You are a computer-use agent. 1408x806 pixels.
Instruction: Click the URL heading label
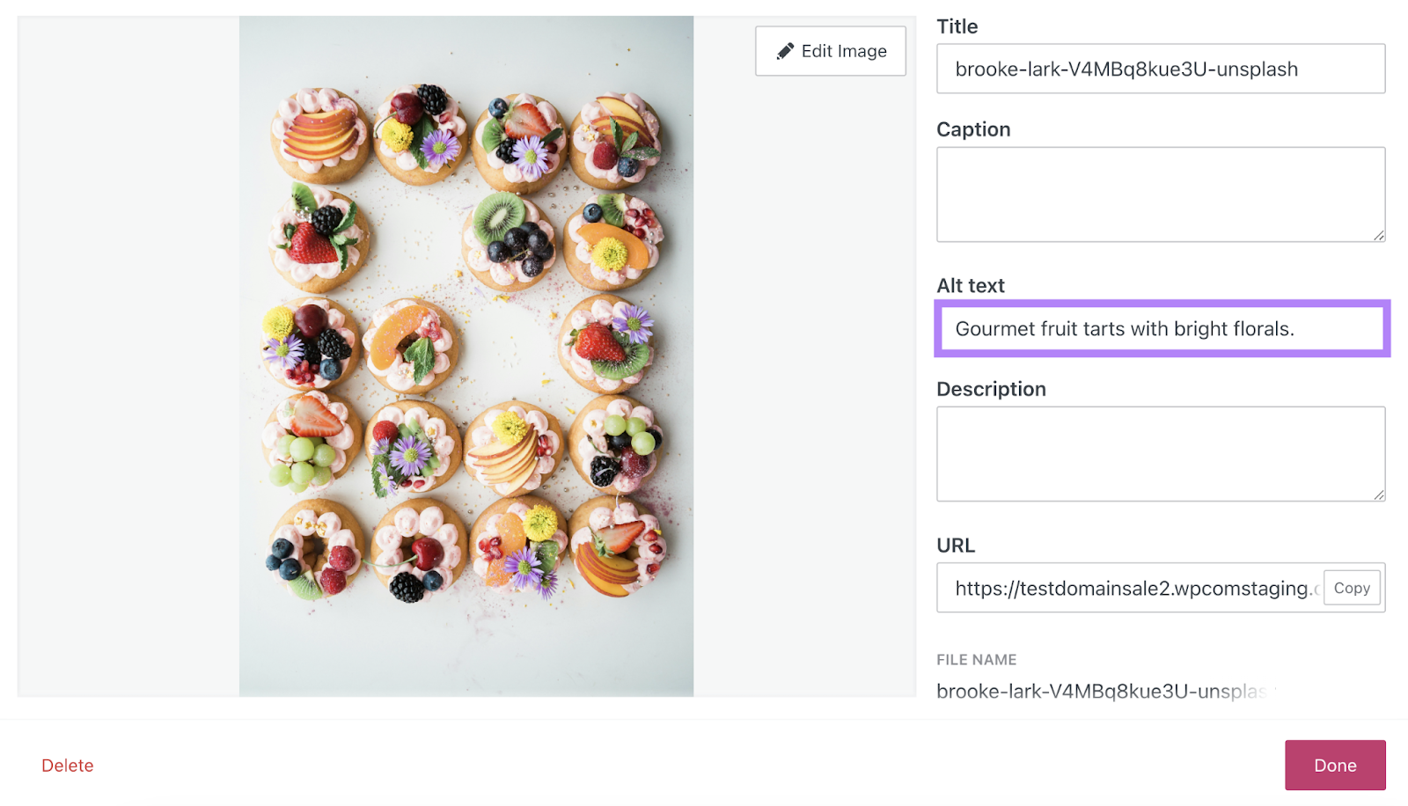point(956,546)
